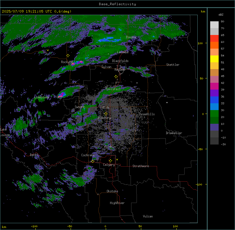The height and width of the screenshot is (230, 235).
Task: Click the Blackfalds label
Action: click(120, 61)
